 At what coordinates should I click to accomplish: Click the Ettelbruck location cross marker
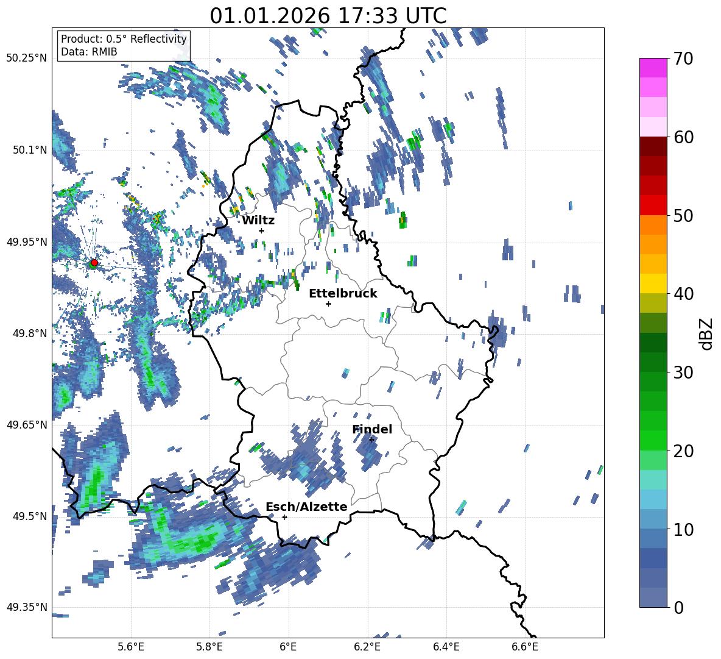[328, 304]
